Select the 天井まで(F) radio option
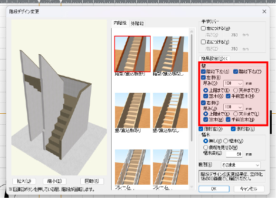This screenshot has height=198, width=276. click(x=236, y=90)
